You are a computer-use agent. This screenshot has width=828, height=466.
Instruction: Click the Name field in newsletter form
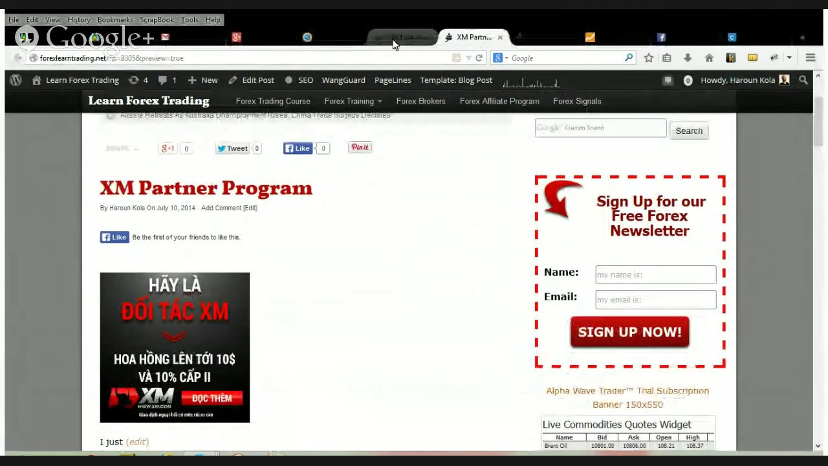coord(656,274)
